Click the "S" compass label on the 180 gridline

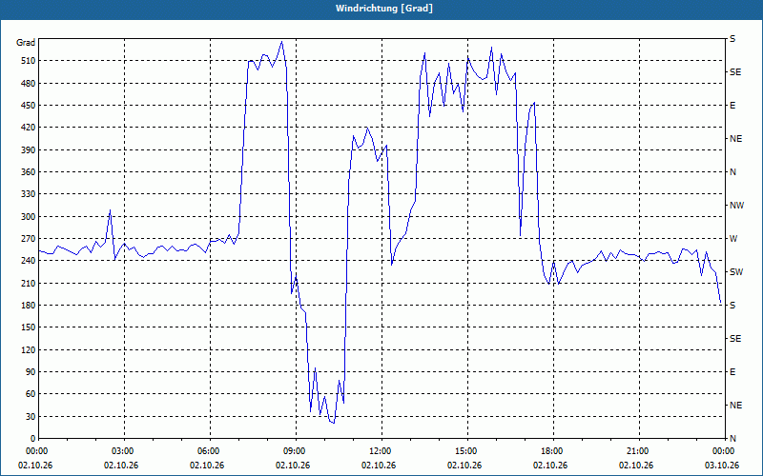click(x=732, y=305)
